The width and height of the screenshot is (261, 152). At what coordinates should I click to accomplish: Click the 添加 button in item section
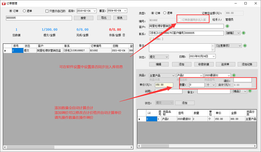tap(184, 103)
